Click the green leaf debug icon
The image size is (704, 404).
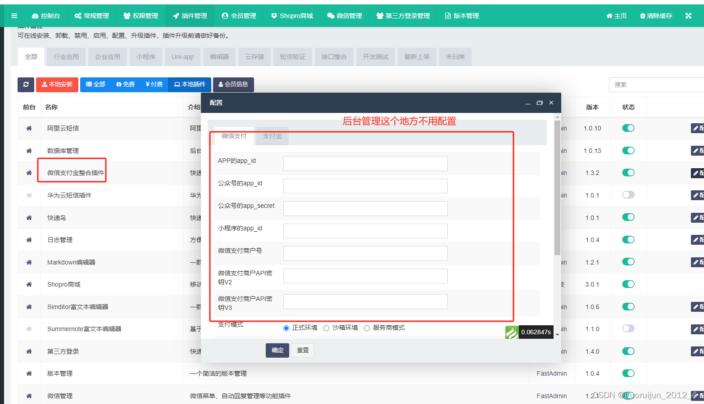point(512,332)
